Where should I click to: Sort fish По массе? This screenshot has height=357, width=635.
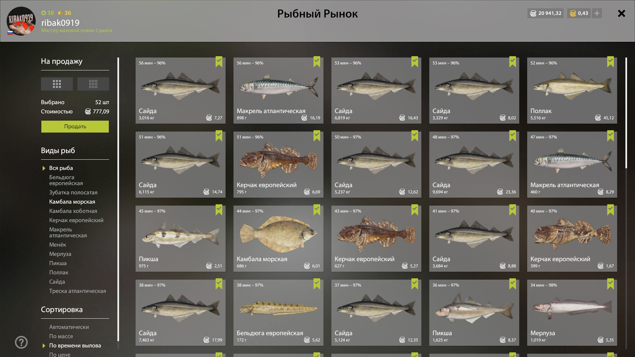click(x=61, y=336)
